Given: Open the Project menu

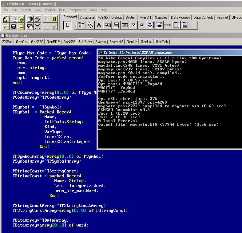Looking at the screenshot, I should (x=50, y=10).
